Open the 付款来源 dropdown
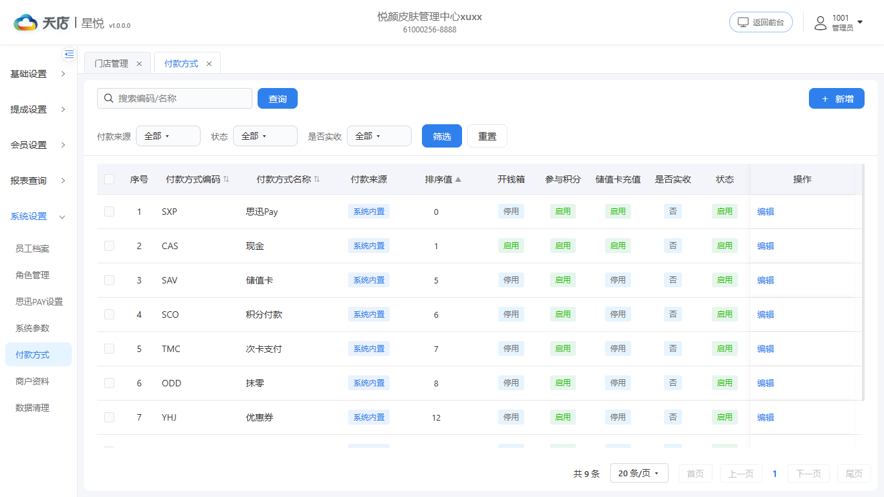Viewport: 884px width, 497px height. point(168,136)
